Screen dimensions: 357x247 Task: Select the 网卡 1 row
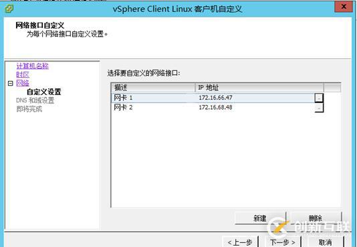[x=217, y=98]
